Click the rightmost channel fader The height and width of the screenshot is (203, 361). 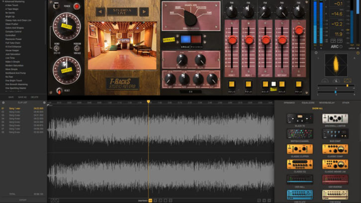299,30
